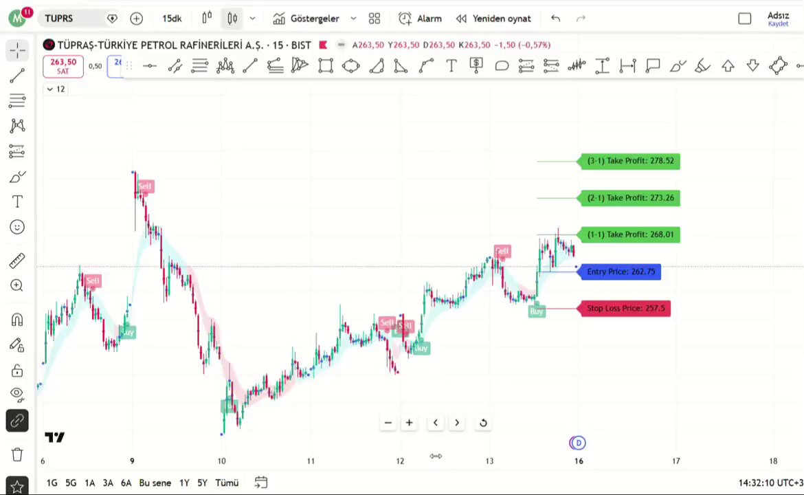
Task: Expand the chart type dropdown arrow
Action: click(x=252, y=19)
